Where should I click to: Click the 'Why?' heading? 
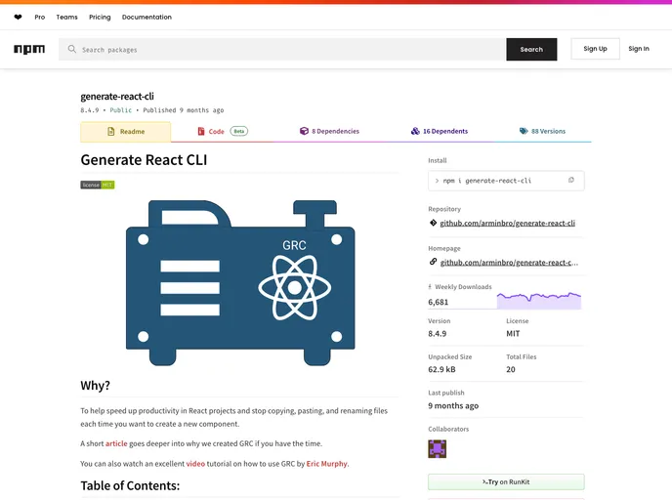pyautogui.click(x=95, y=385)
